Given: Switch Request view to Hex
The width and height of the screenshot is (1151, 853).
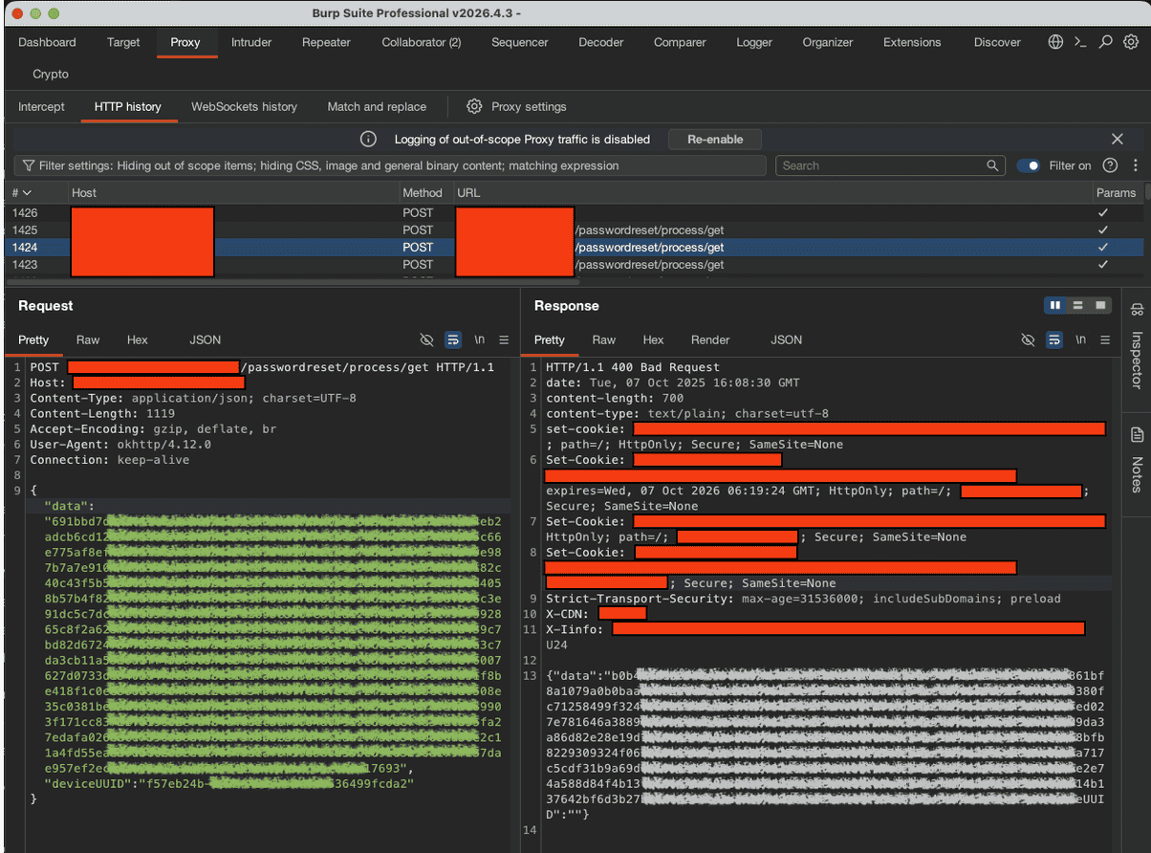Looking at the screenshot, I should pyautogui.click(x=138, y=339).
